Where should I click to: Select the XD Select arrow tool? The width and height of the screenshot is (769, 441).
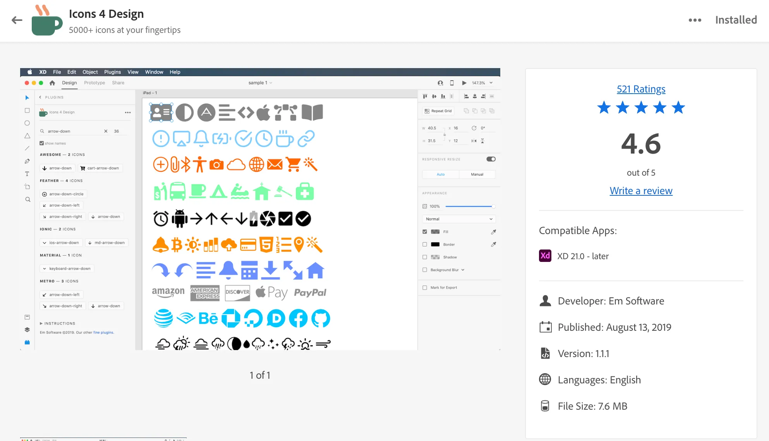point(27,97)
